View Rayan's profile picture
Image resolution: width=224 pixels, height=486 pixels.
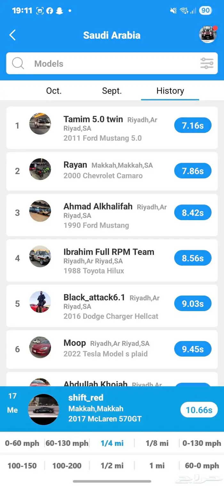tap(40, 169)
